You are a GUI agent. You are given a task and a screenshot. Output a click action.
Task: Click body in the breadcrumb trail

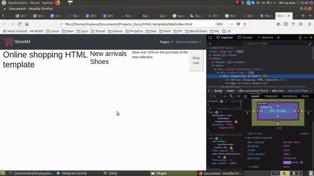click(218, 91)
